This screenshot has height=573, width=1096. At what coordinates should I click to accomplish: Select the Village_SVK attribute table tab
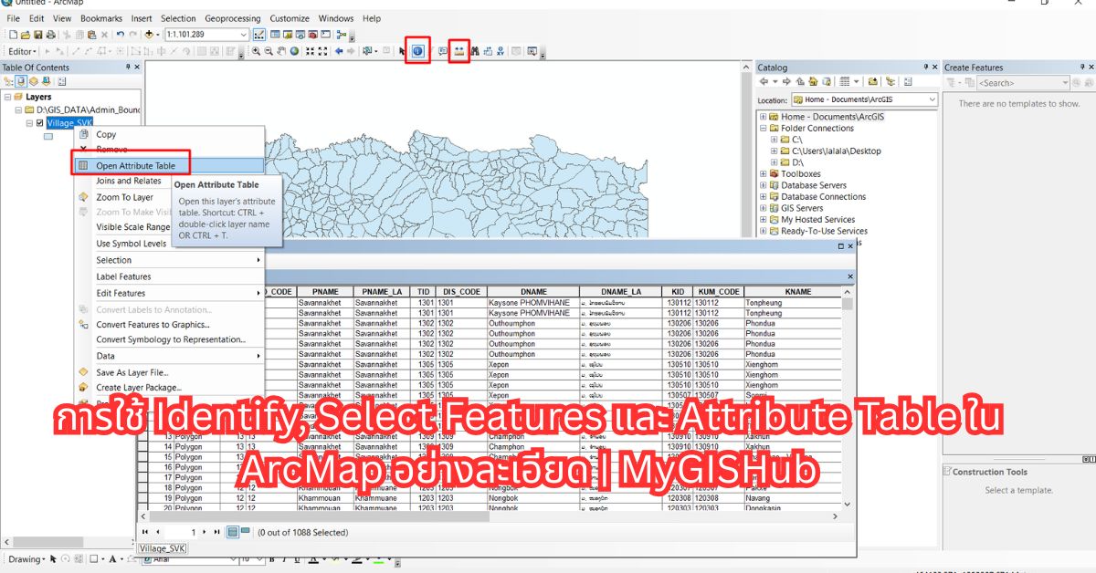(x=163, y=548)
